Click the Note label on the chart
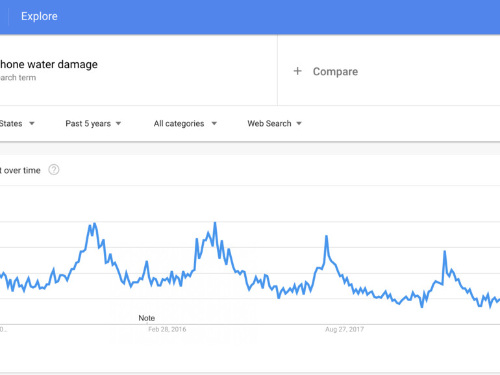This screenshot has width=500, height=375. click(147, 318)
